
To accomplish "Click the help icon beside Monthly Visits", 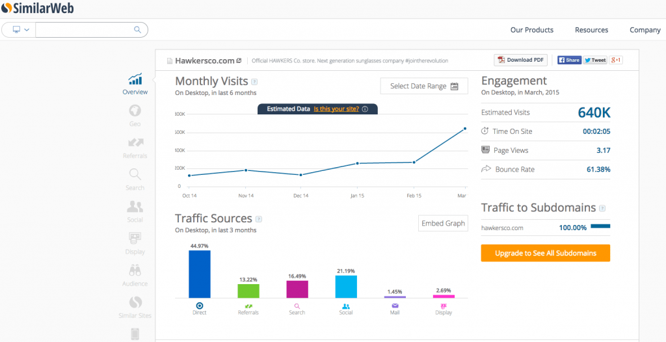I will tap(254, 82).
